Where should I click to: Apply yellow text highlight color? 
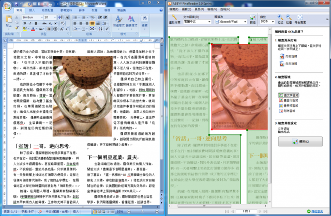25,29
